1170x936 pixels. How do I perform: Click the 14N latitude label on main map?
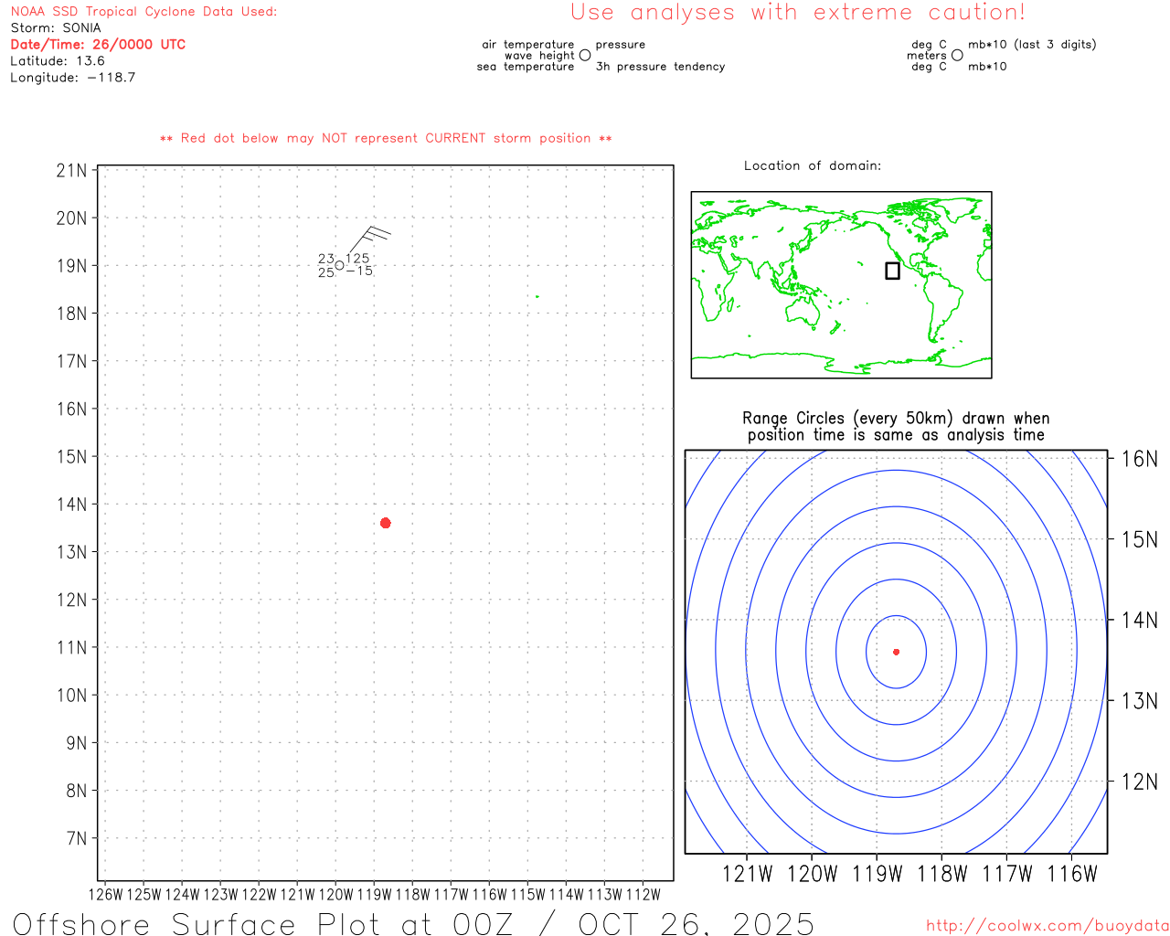[71, 505]
